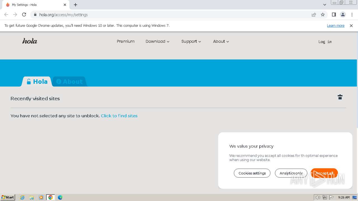
Task: Go to the Premium page
Action: tap(126, 41)
